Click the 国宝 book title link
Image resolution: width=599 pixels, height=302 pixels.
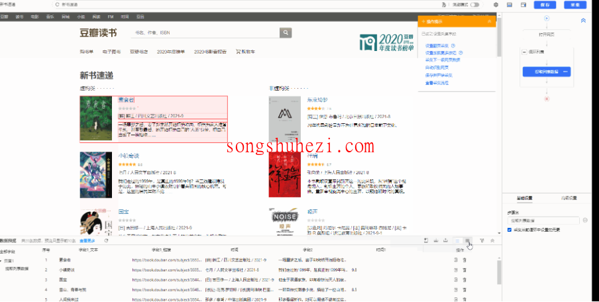click(x=123, y=211)
